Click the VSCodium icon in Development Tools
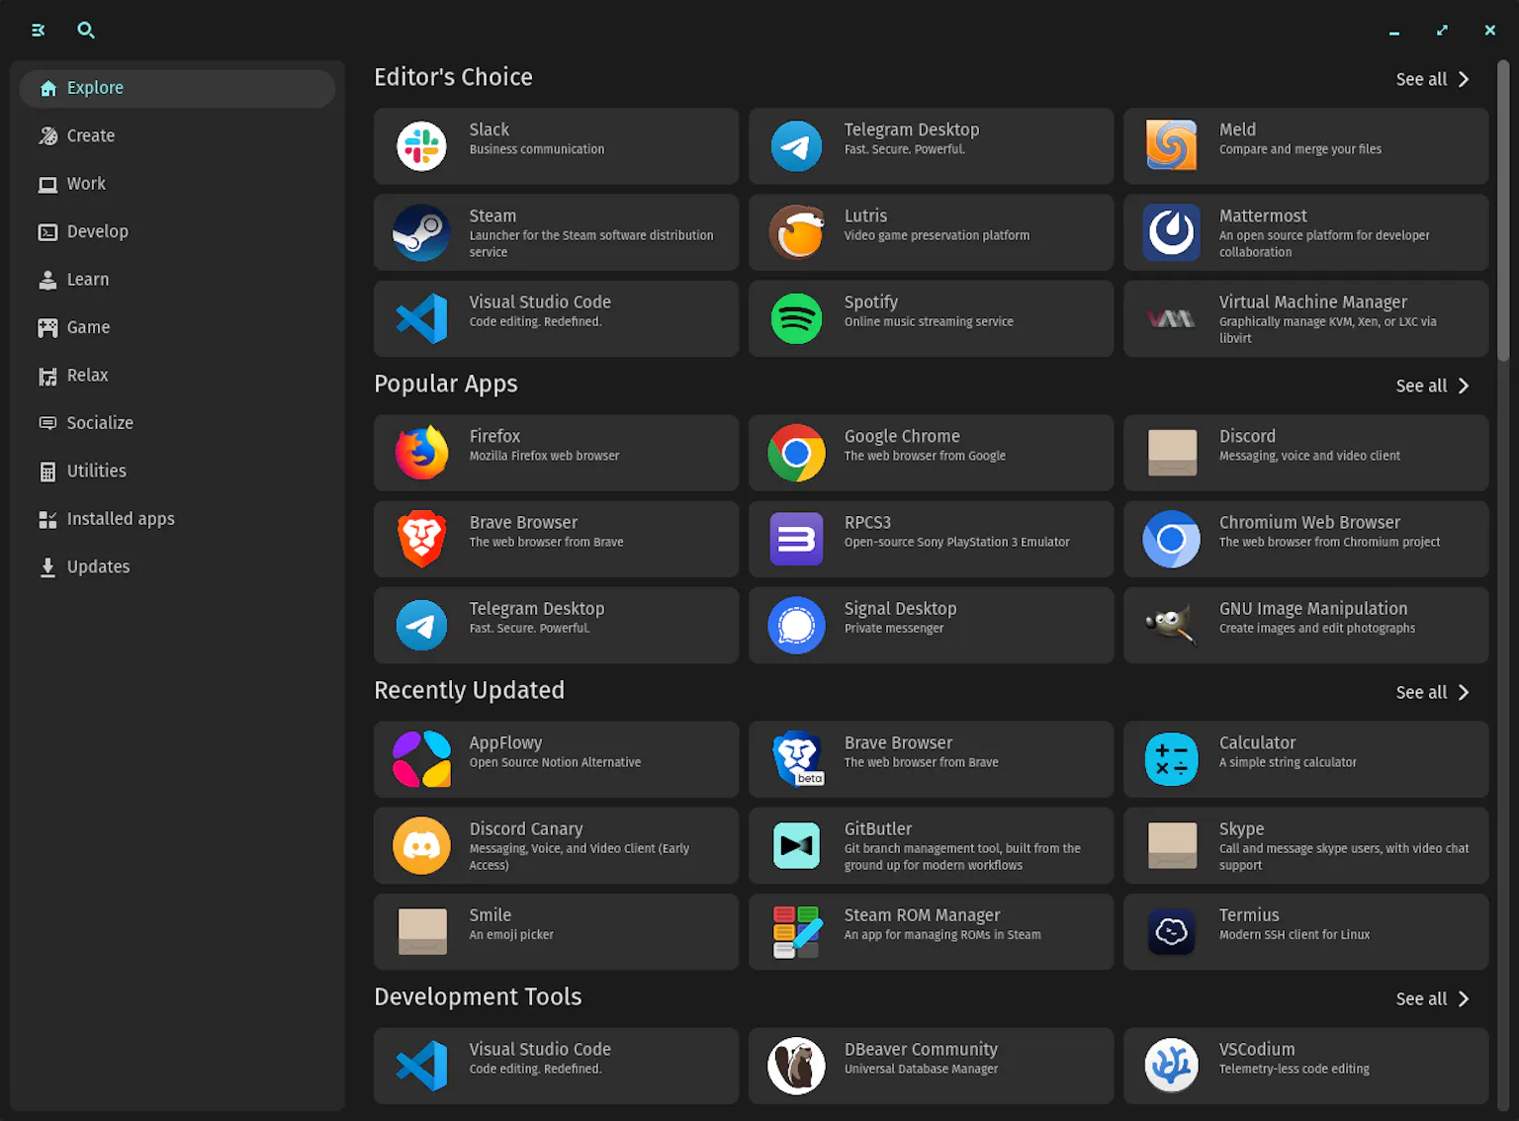The height and width of the screenshot is (1121, 1519). (1171, 1066)
